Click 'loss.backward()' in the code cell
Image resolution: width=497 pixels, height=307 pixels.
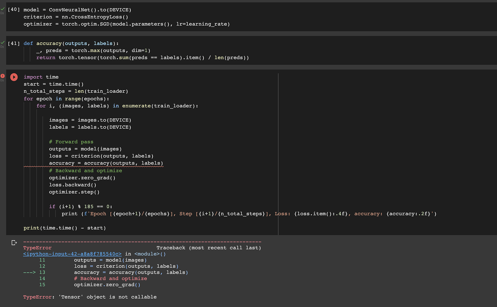[x=73, y=185]
